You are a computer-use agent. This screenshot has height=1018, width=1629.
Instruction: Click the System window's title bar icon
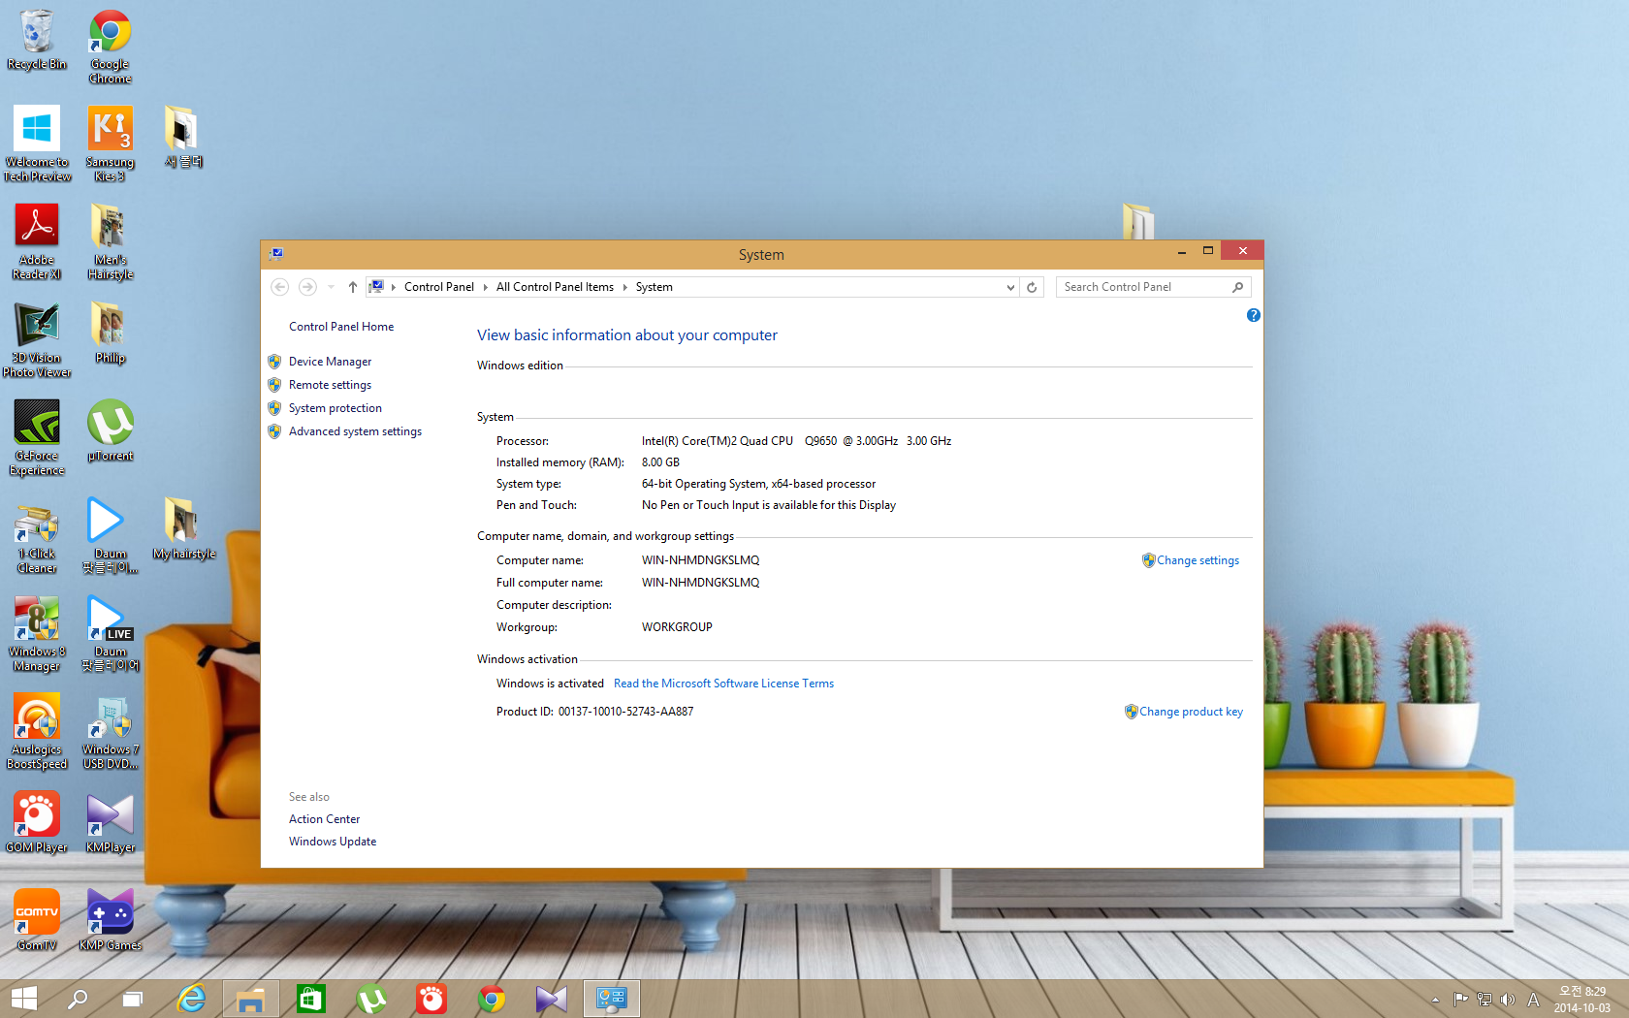click(276, 254)
